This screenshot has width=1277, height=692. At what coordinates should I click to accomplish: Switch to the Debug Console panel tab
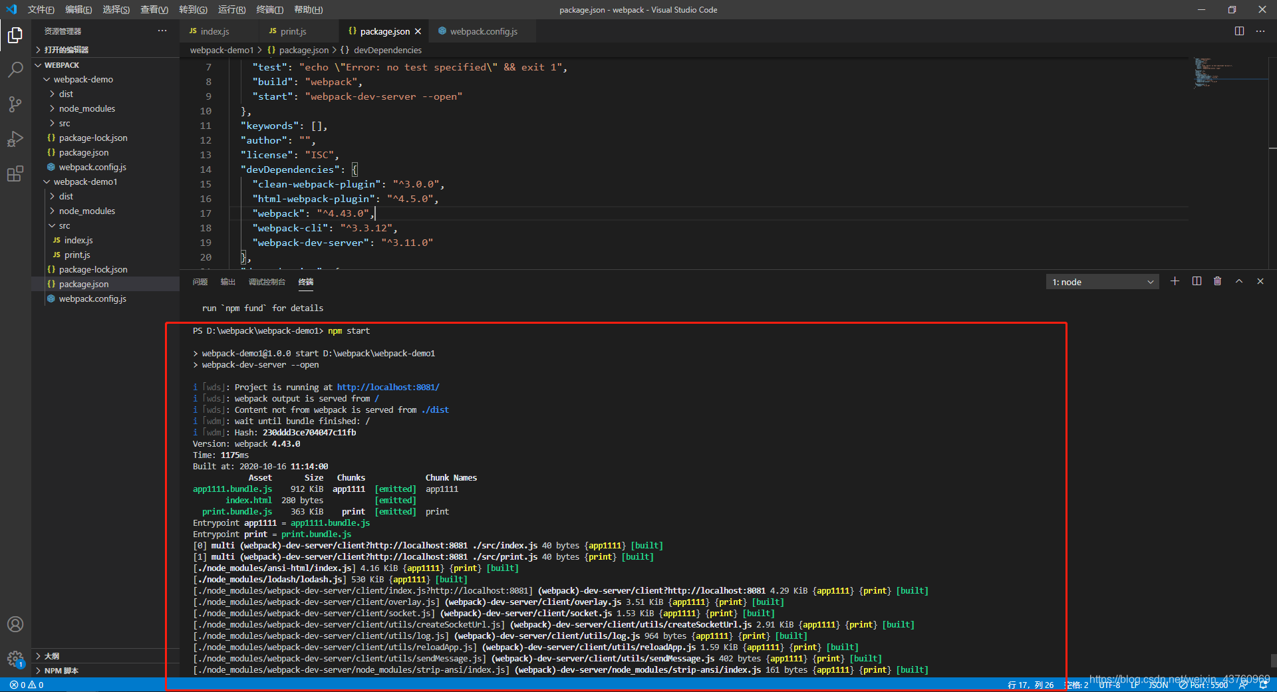pyautogui.click(x=267, y=282)
